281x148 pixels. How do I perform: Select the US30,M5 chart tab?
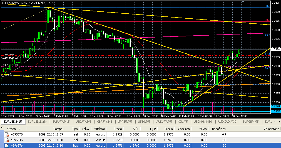144,122
